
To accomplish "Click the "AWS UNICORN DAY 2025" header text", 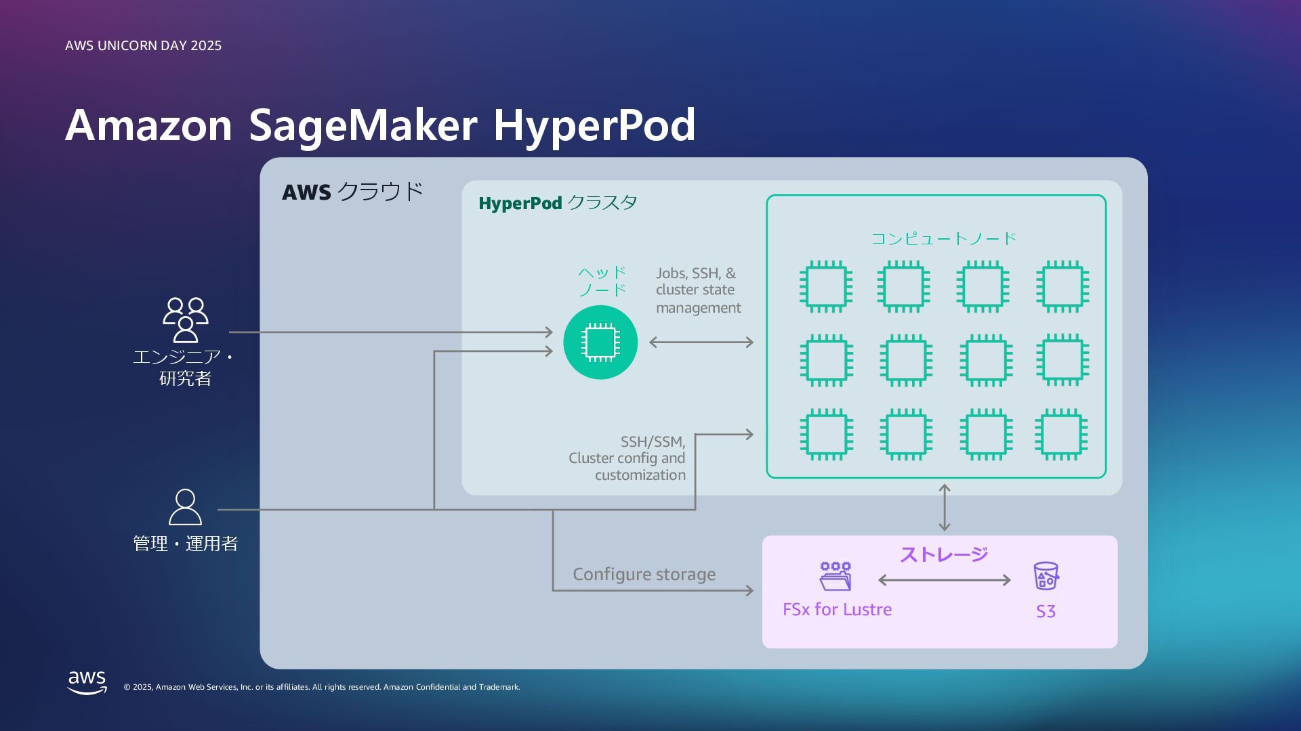I will (x=143, y=45).
